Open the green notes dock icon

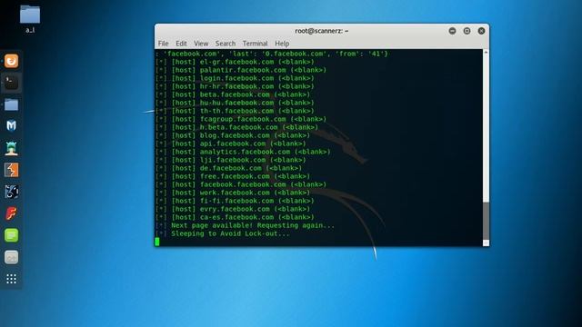pyautogui.click(x=11, y=235)
